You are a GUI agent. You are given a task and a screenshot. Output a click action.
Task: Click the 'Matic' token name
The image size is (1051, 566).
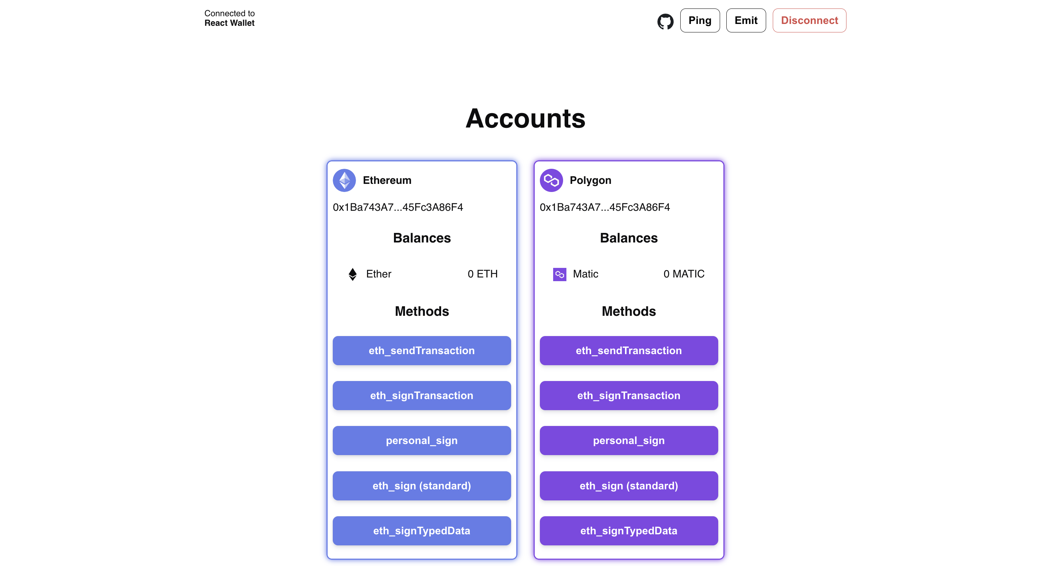coord(586,274)
